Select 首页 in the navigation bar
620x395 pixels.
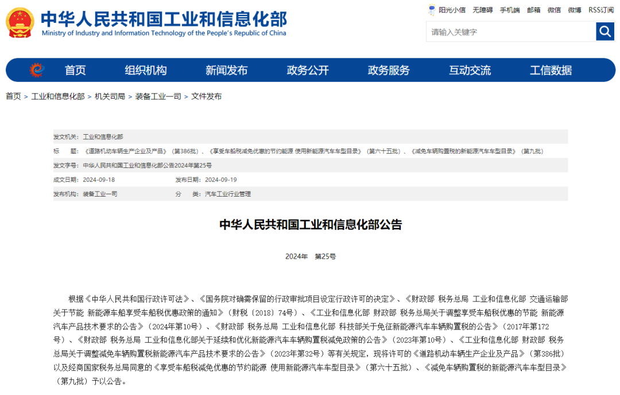click(x=75, y=70)
